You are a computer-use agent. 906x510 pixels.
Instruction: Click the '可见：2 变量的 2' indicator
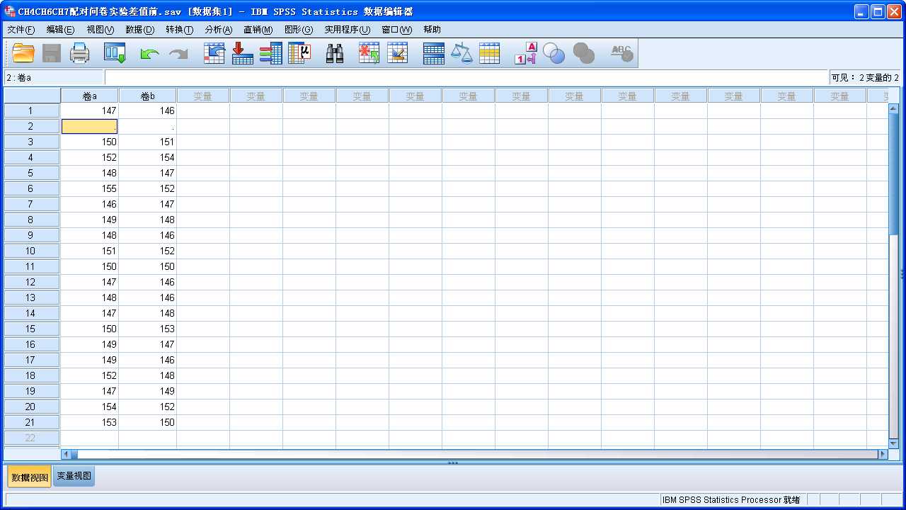pos(865,77)
